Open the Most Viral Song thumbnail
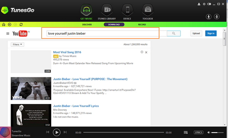 [31, 62]
